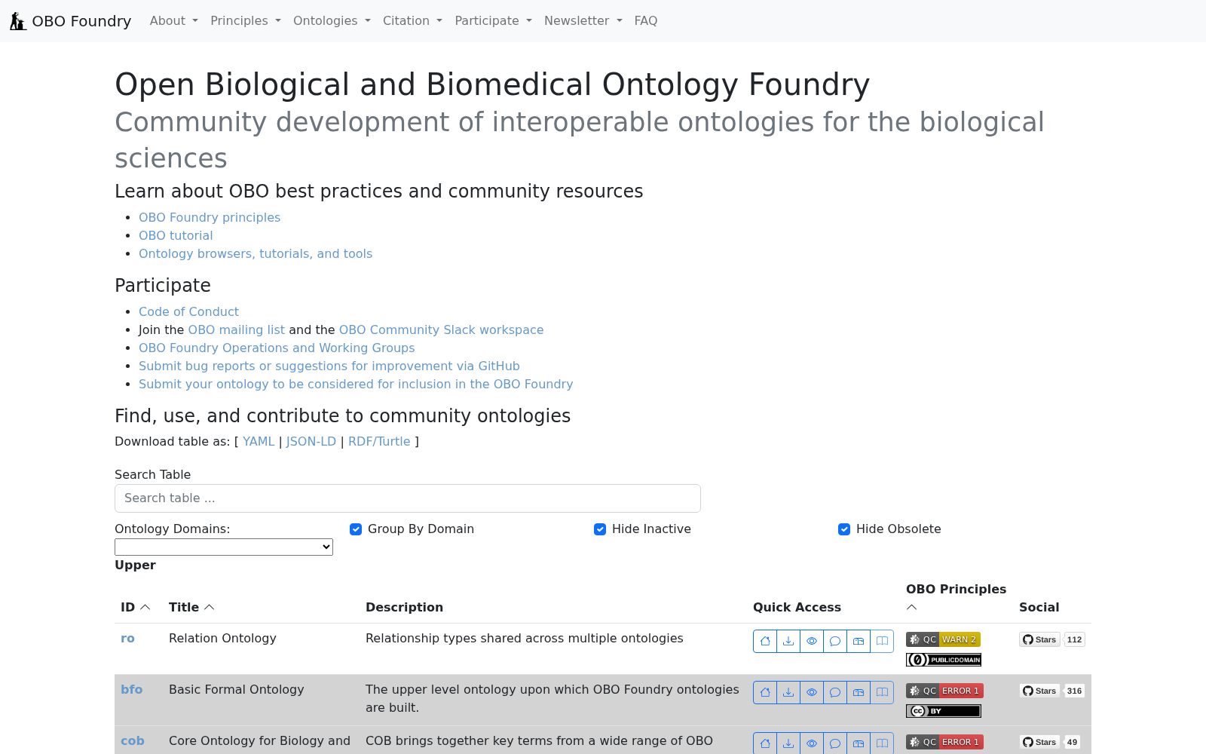The width and height of the screenshot is (1206, 754).
Task: Expand the Ontologies menu
Action: [332, 21]
